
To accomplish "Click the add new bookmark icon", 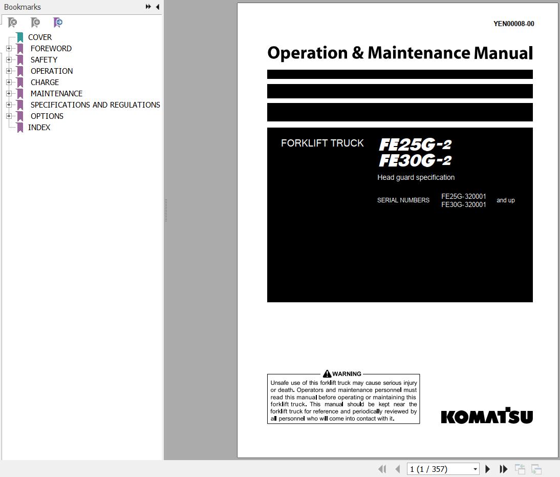I will point(35,23).
